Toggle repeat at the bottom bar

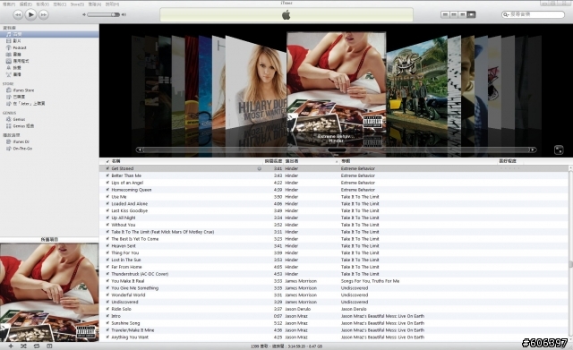[x=37, y=346]
